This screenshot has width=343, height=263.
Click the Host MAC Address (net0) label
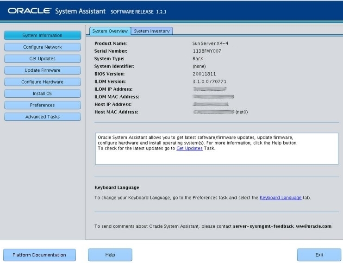tap(242, 112)
